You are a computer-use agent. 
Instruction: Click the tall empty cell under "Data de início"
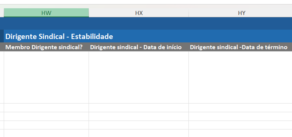(139, 77)
